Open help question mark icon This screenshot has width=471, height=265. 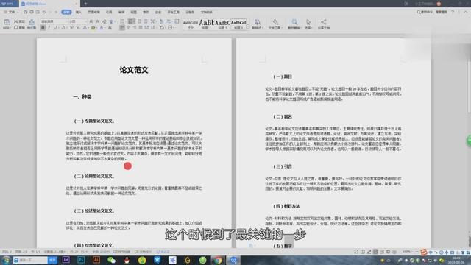point(453,12)
